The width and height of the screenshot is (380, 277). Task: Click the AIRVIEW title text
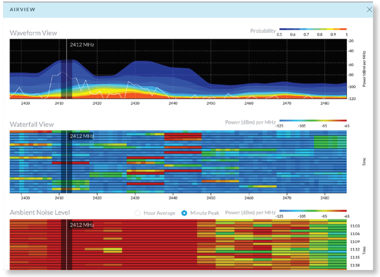pyautogui.click(x=22, y=9)
